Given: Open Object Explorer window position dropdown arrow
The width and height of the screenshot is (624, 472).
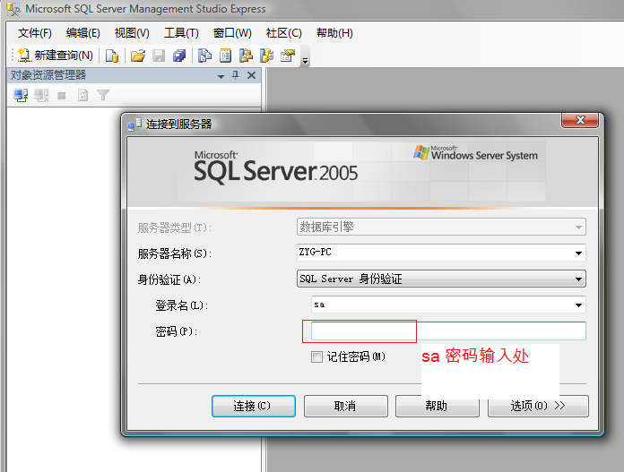Looking at the screenshot, I should tap(221, 76).
